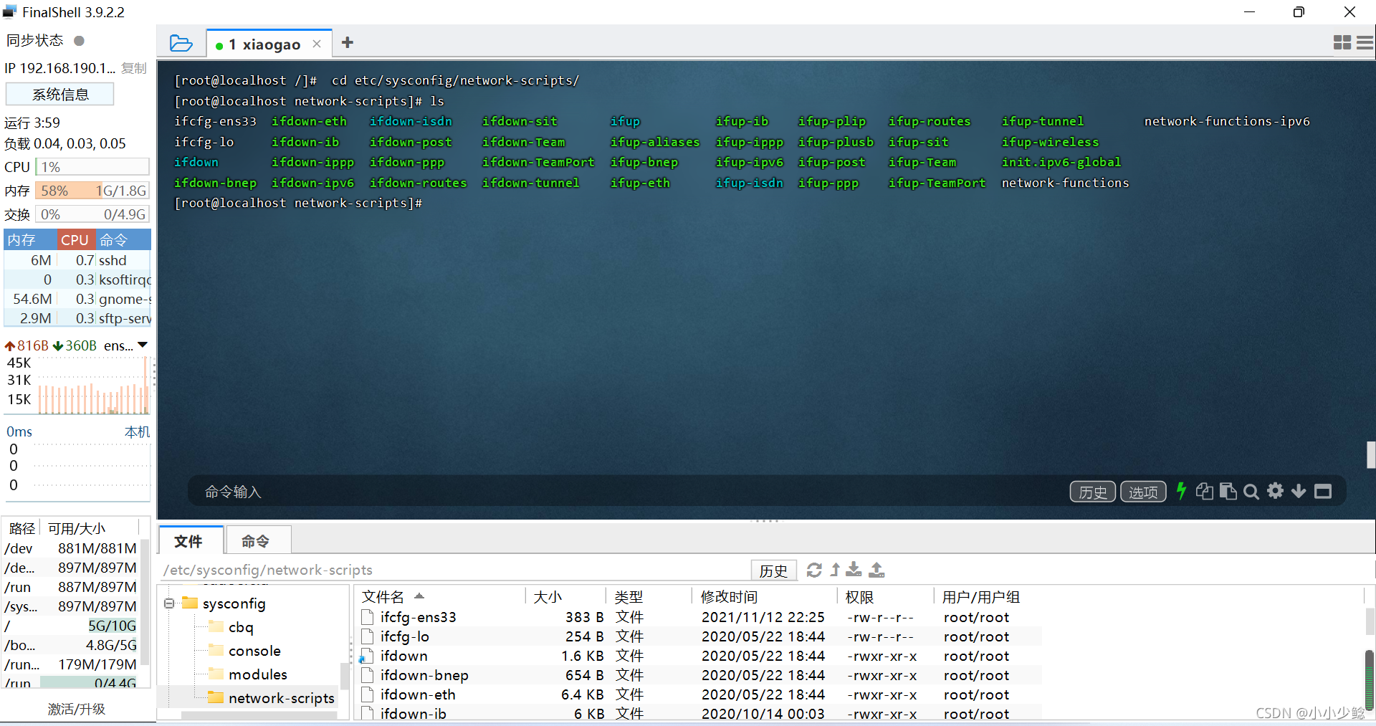The height and width of the screenshot is (726, 1376).
Task: Open network interface dropdown arrow
Action: [143, 345]
